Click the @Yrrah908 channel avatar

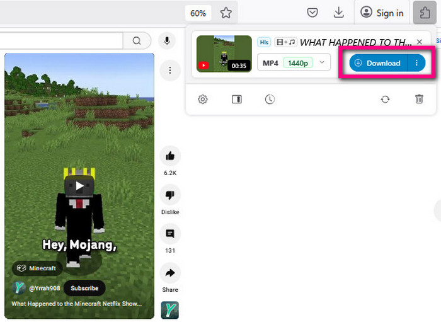pos(18,288)
